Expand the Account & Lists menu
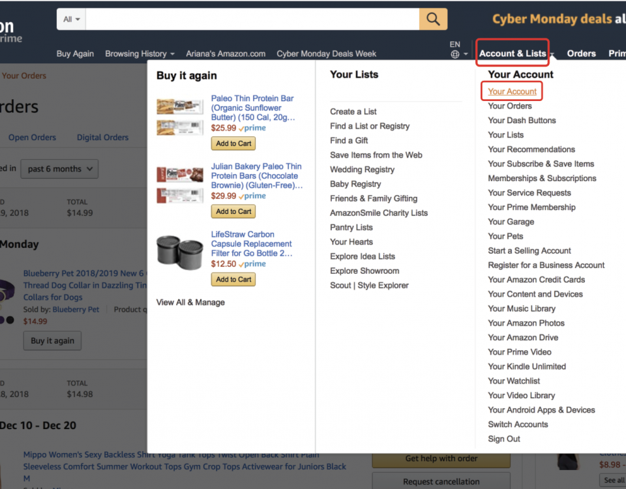Screen dimensions: 626x489 [x=513, y=53]
